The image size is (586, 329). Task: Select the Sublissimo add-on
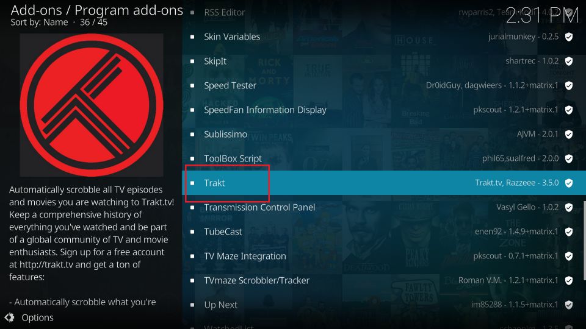tap(384, 134)
